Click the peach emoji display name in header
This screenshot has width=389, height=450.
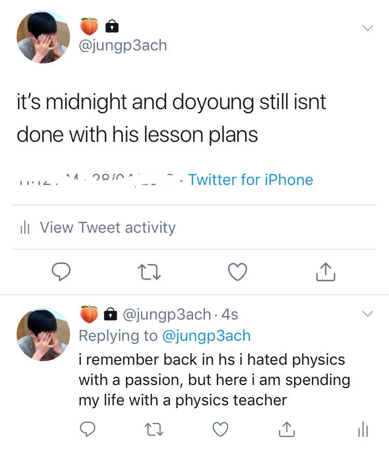(x=89, y=27)
